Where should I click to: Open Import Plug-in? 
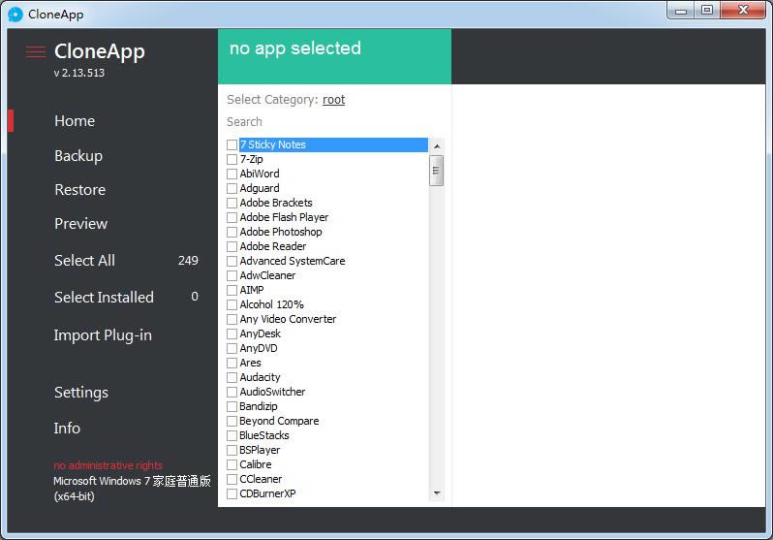click(103, 335)
